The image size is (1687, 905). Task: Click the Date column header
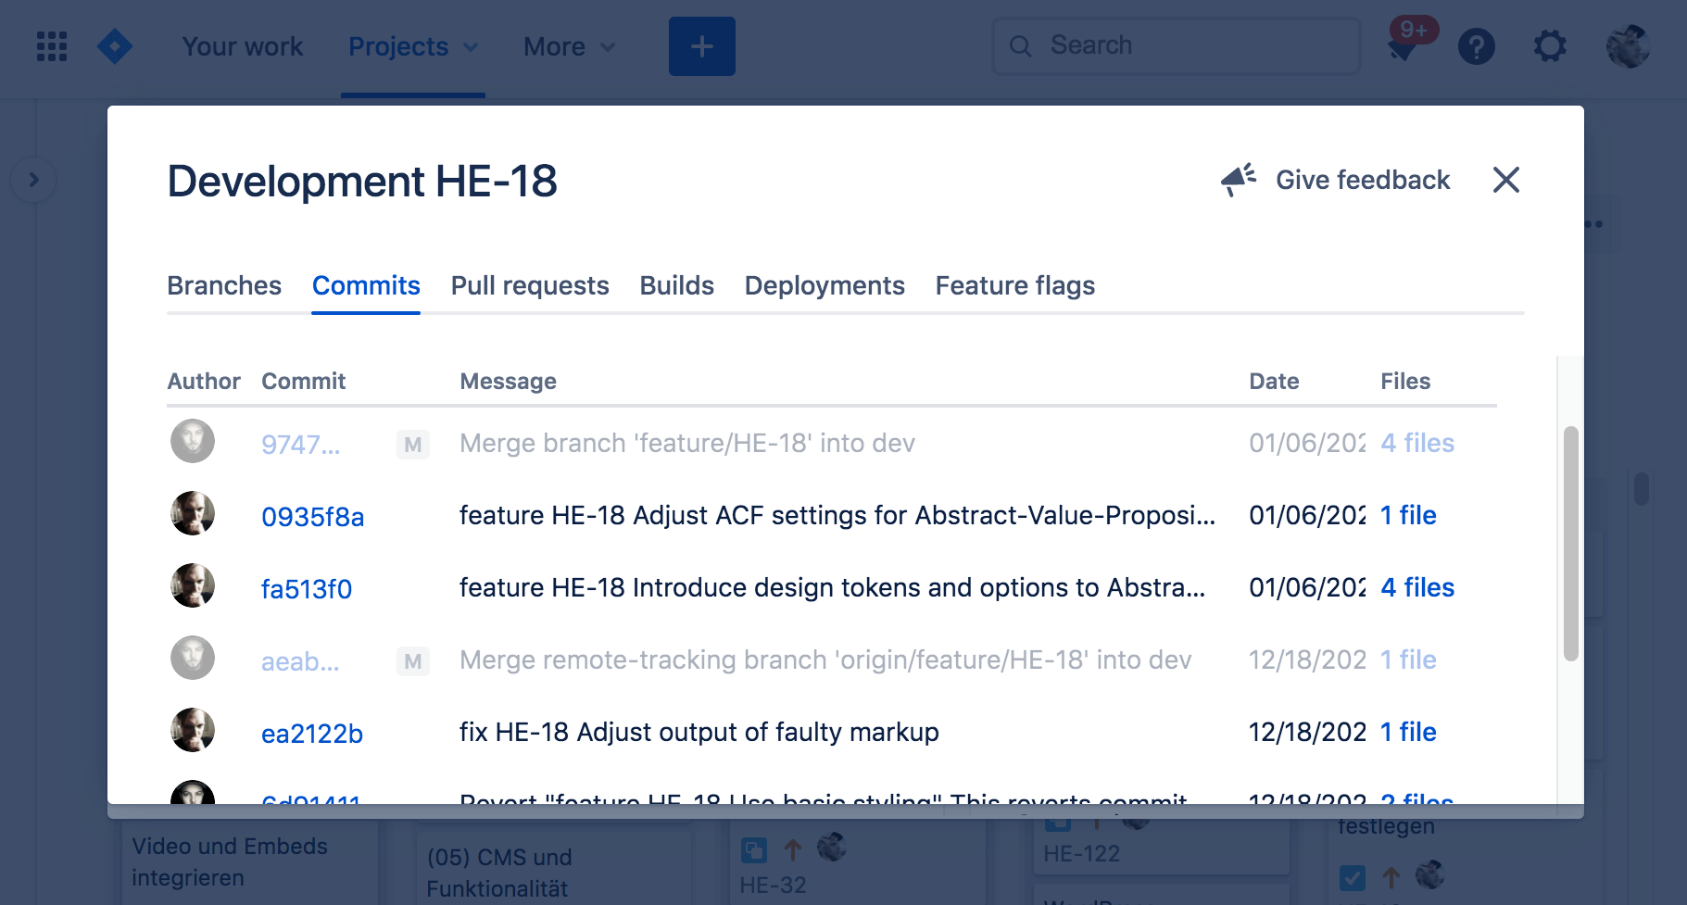(x=1274, y=381)
